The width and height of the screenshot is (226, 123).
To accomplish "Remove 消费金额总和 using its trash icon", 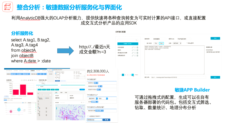I will (x=137, y=55).
